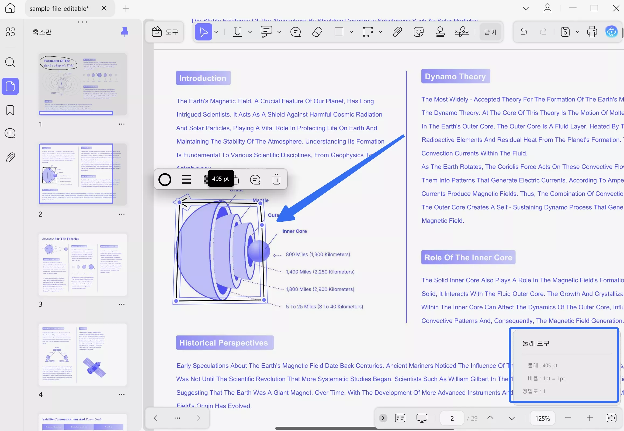Open the dashboard grid icon in left sidebar
The image size is (624, 431).
[x=10, y=32]
